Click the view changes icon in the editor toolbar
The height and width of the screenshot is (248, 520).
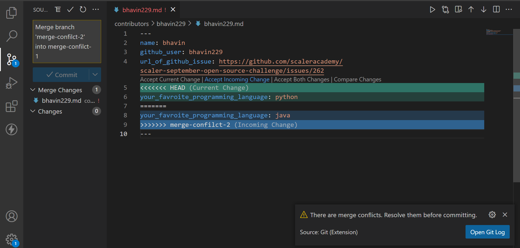point(445,9)
